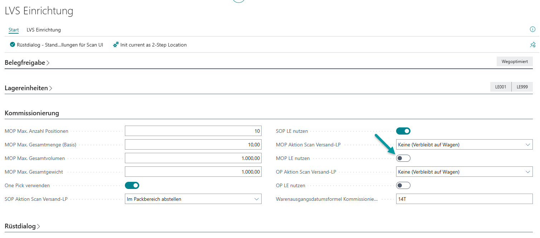540x238 pixels.
Task: Run Init current as 2-Step Location action
Action: tap(150, 45)
